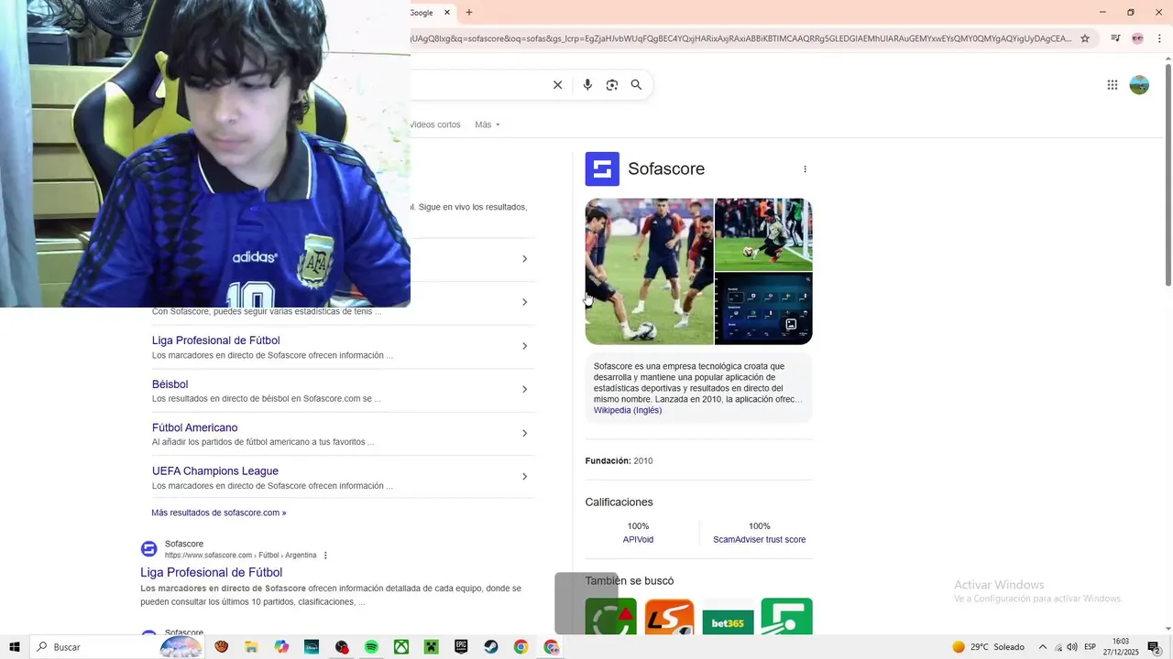Launch Minecraft from the taskbar
The height and width of the screenshot is (659, 1173).
[432, 647]
